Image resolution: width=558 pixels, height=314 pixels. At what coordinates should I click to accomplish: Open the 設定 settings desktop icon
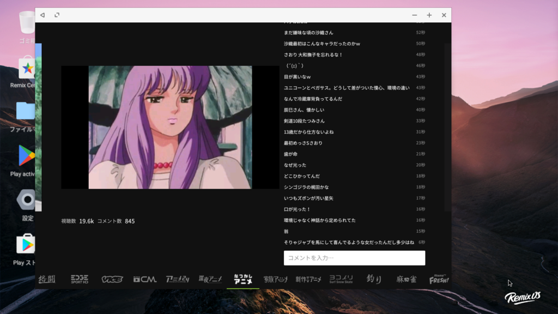[27, 205]
